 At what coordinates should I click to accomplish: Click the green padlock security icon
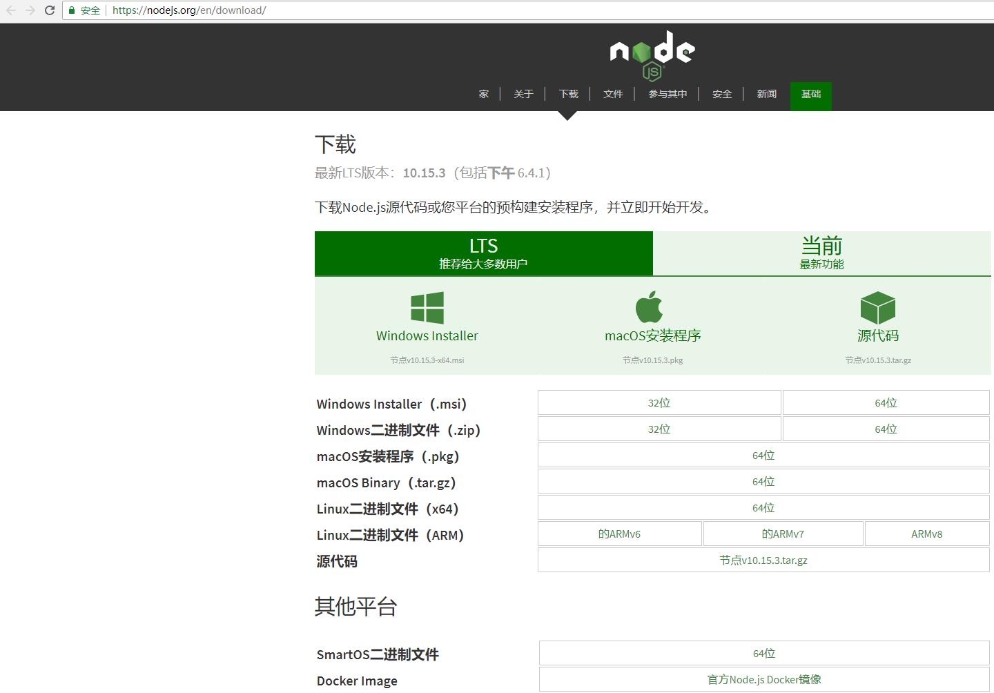[72, 10]
